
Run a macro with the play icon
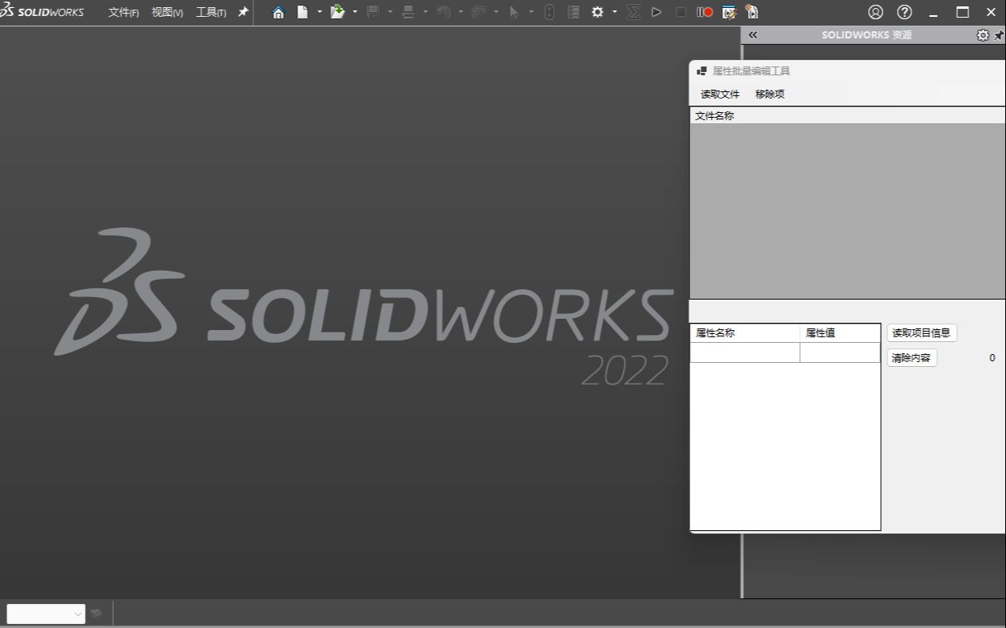coord(656,12)
